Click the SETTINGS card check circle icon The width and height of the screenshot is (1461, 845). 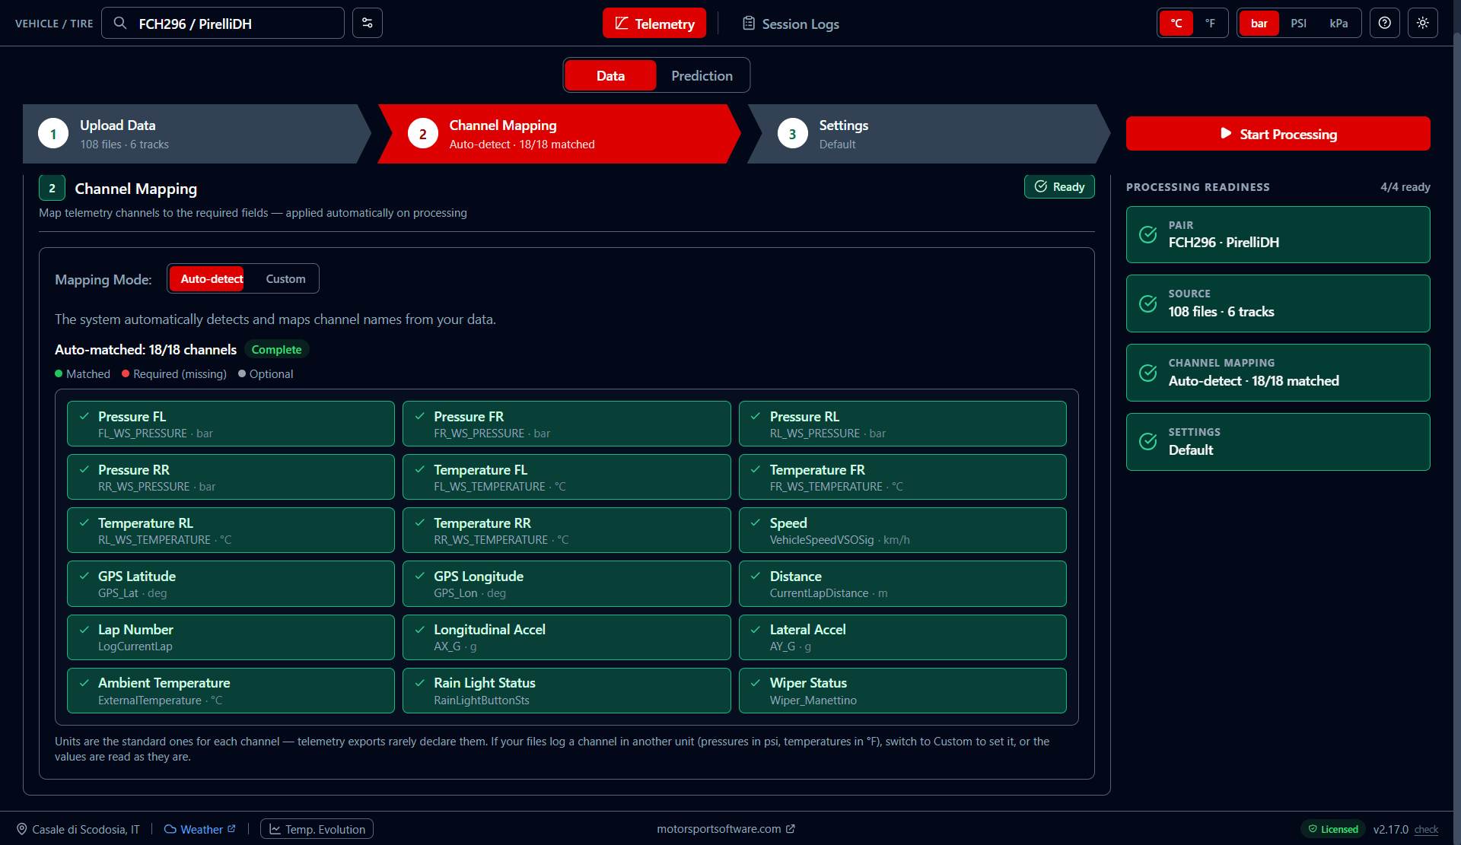(x=1148, y=442)
